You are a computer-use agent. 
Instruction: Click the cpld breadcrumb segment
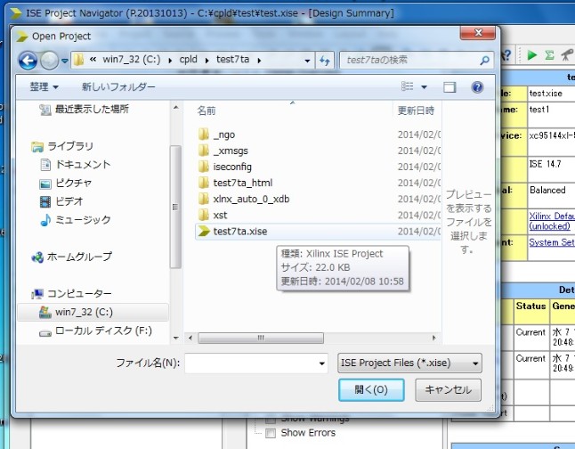coord(188,60)
